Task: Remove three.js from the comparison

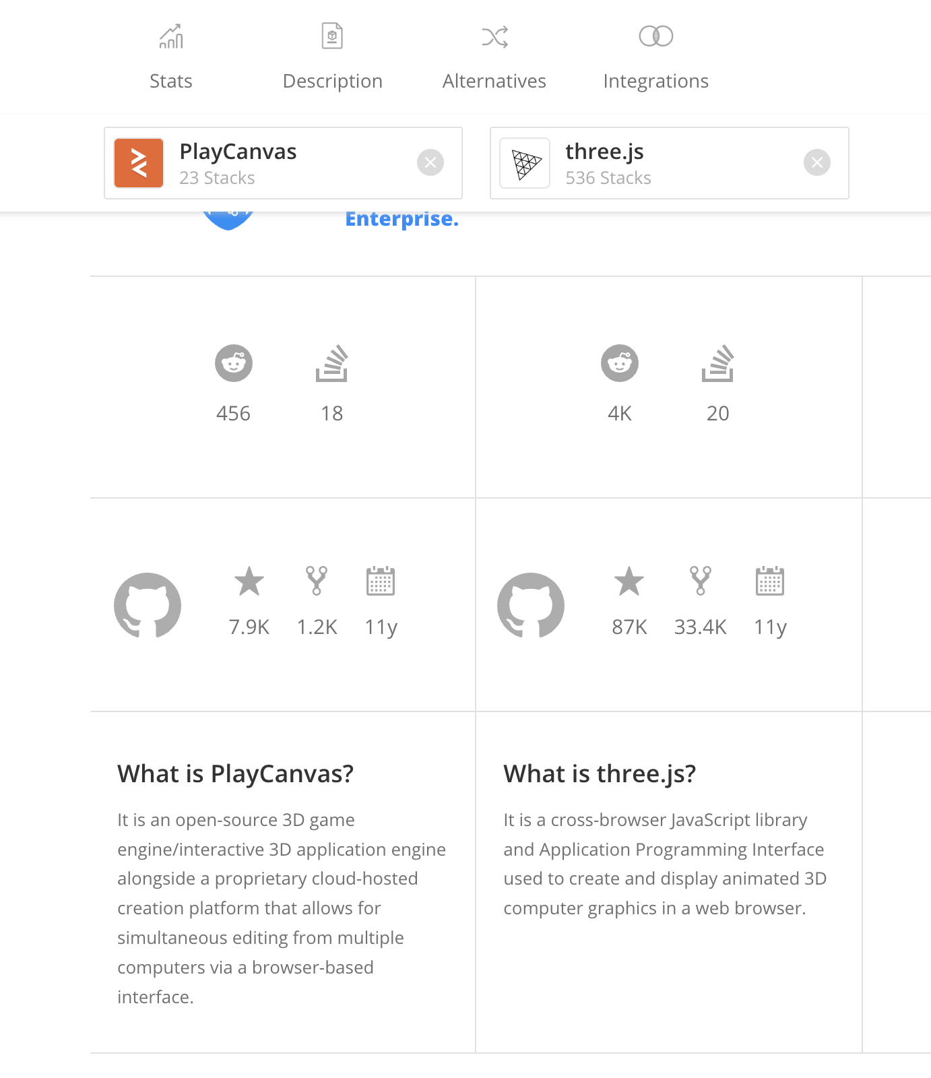Action: (x=818, y=162)
